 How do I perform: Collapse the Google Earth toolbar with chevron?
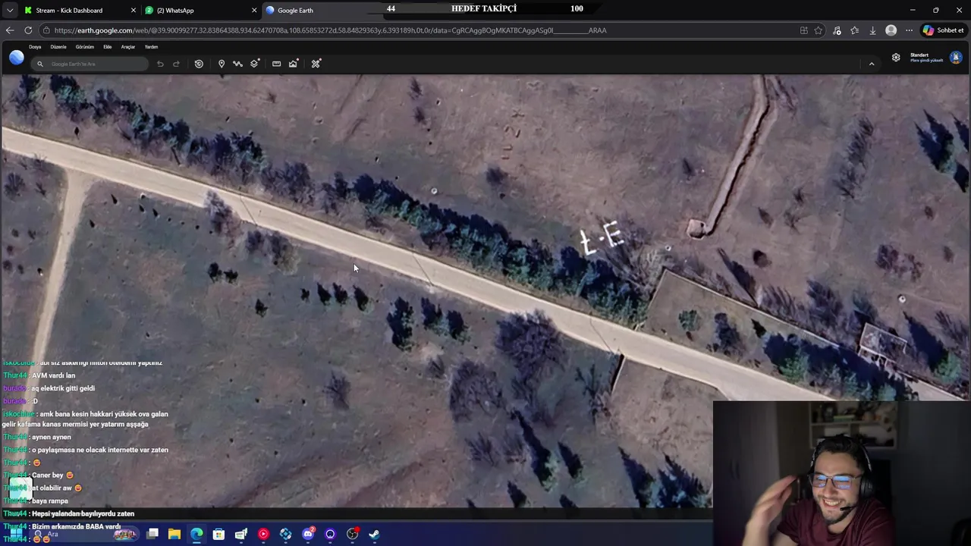point(872,64)
